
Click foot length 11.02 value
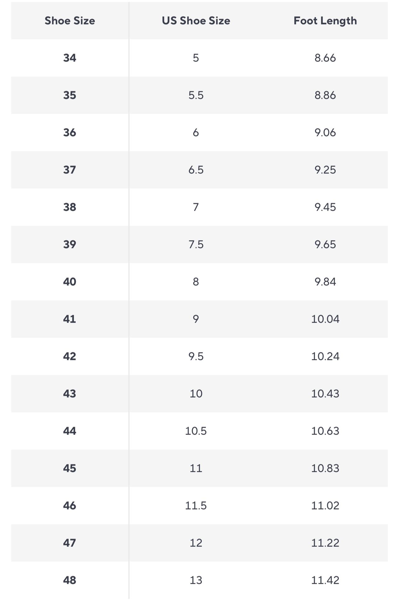[x=325, y=506]
